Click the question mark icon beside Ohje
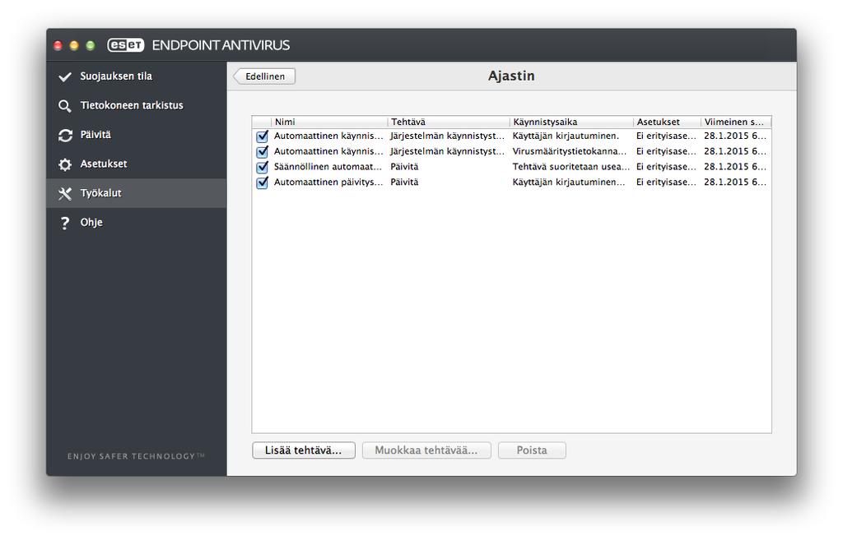This screenshot has width=843, height=540. click(65, 223)
